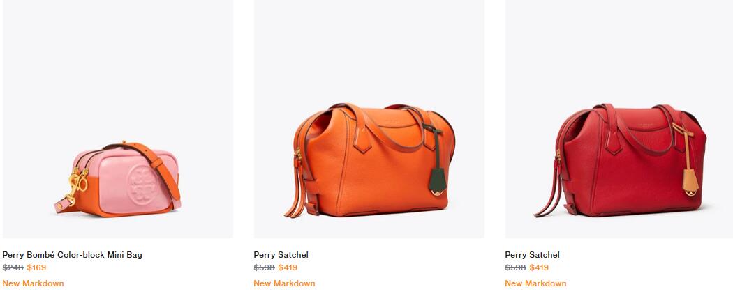Viewport: 733px width, 303px height.
Task: Open the orange Perry Satchel product image
Action: click(x=369, y=119)
